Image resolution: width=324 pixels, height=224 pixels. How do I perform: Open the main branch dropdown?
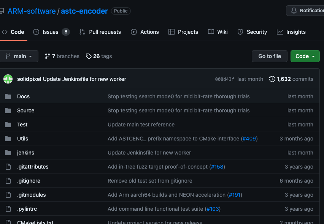coord(19,56)
